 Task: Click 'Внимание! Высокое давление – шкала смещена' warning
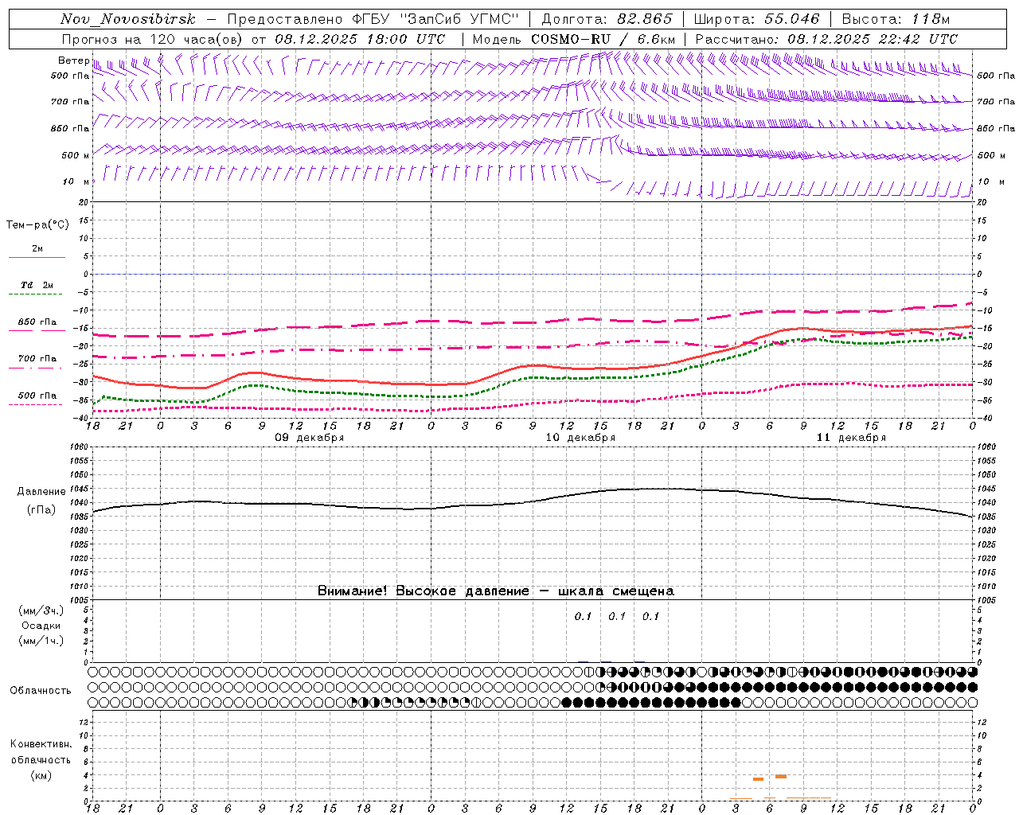point(496,591)
